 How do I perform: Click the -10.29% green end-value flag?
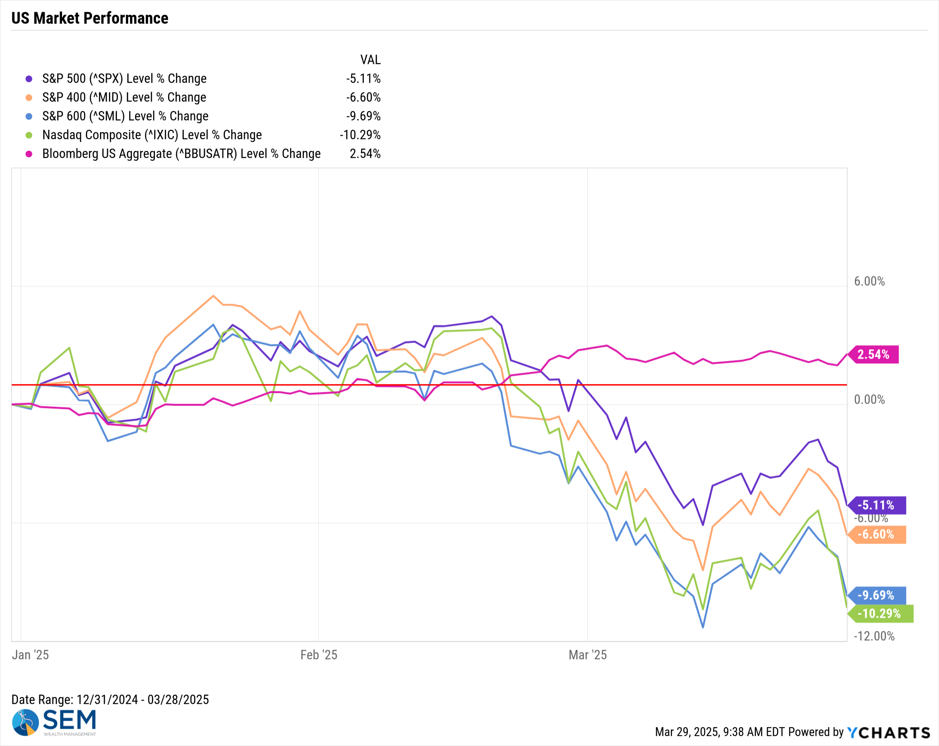[x=880, y=614]
